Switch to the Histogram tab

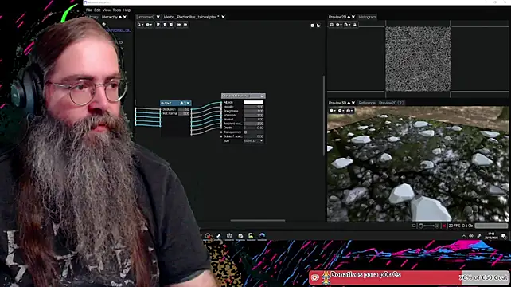[367, 17]
